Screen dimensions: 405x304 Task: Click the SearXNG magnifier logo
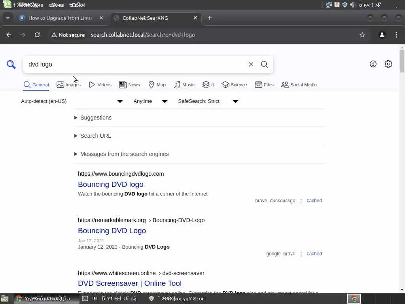[11, 65]
